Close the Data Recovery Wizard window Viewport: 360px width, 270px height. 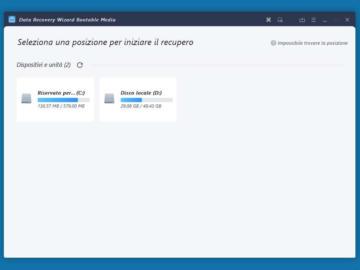pyautogui.click(x=347, y=20)
